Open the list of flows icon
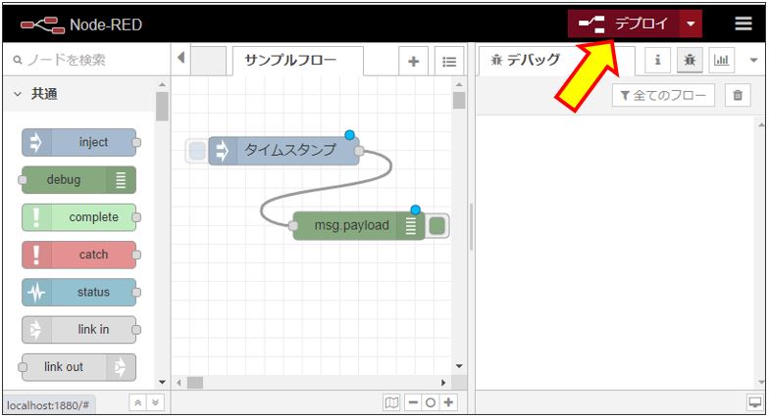The image size is (769, 419). tap(448, 61)
